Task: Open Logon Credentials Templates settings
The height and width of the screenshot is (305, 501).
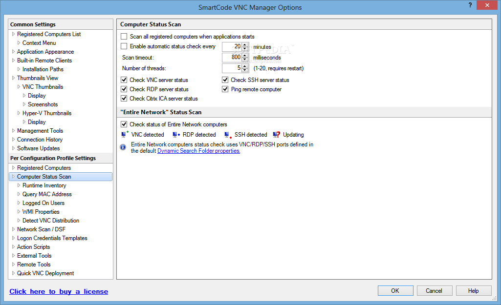Action: coord(52,238)
